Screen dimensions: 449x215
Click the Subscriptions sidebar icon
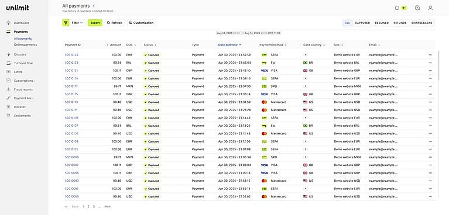8,81
